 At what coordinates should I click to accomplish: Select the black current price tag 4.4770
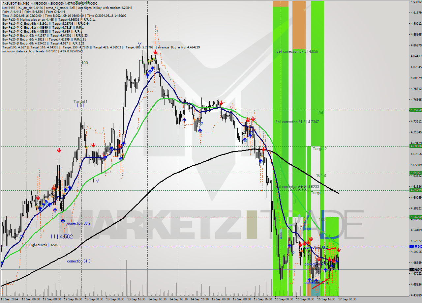415,269
